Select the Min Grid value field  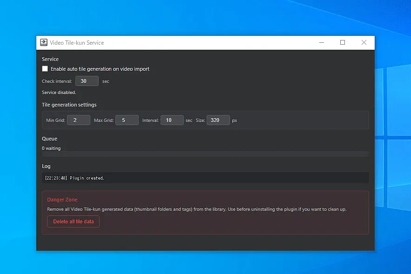point(78,120)
